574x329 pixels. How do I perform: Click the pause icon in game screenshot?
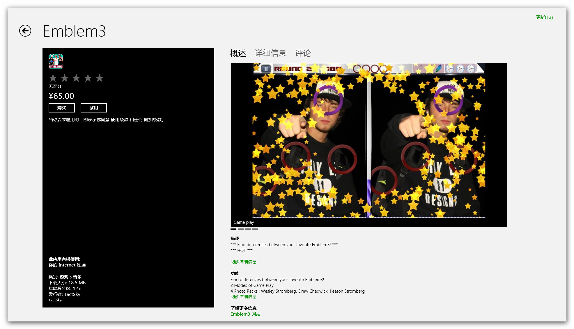click(x=265, y=69)
